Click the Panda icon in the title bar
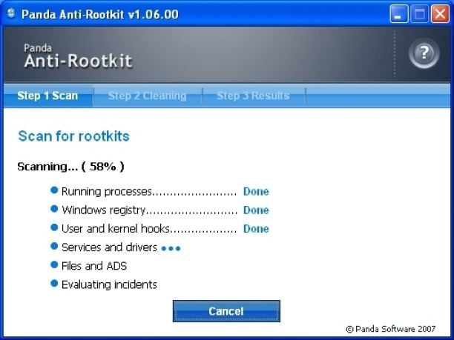Image resolution: width=454 pixels, height=340 pixels. click(11, 13)
